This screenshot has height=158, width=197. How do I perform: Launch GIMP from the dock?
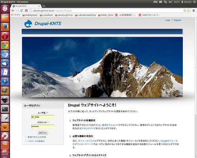coord(5,90)
